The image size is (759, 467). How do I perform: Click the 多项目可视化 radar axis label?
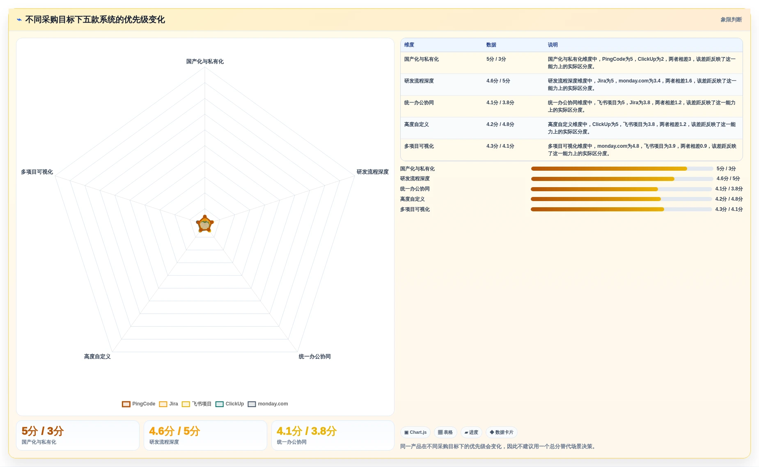pos(37,172)
